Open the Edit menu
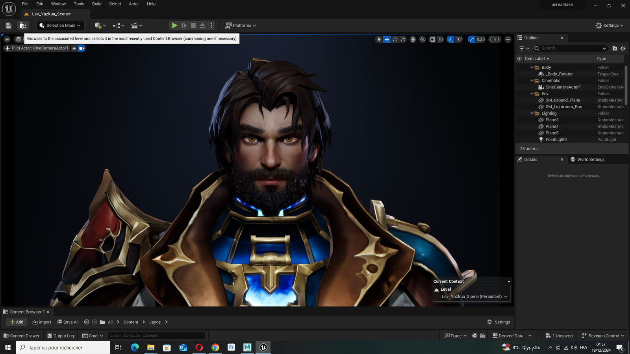Viewport: 630px width, 354px height. 40,4
